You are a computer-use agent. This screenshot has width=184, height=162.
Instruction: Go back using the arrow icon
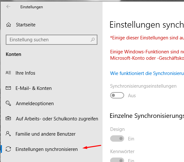tap(8, 7)
